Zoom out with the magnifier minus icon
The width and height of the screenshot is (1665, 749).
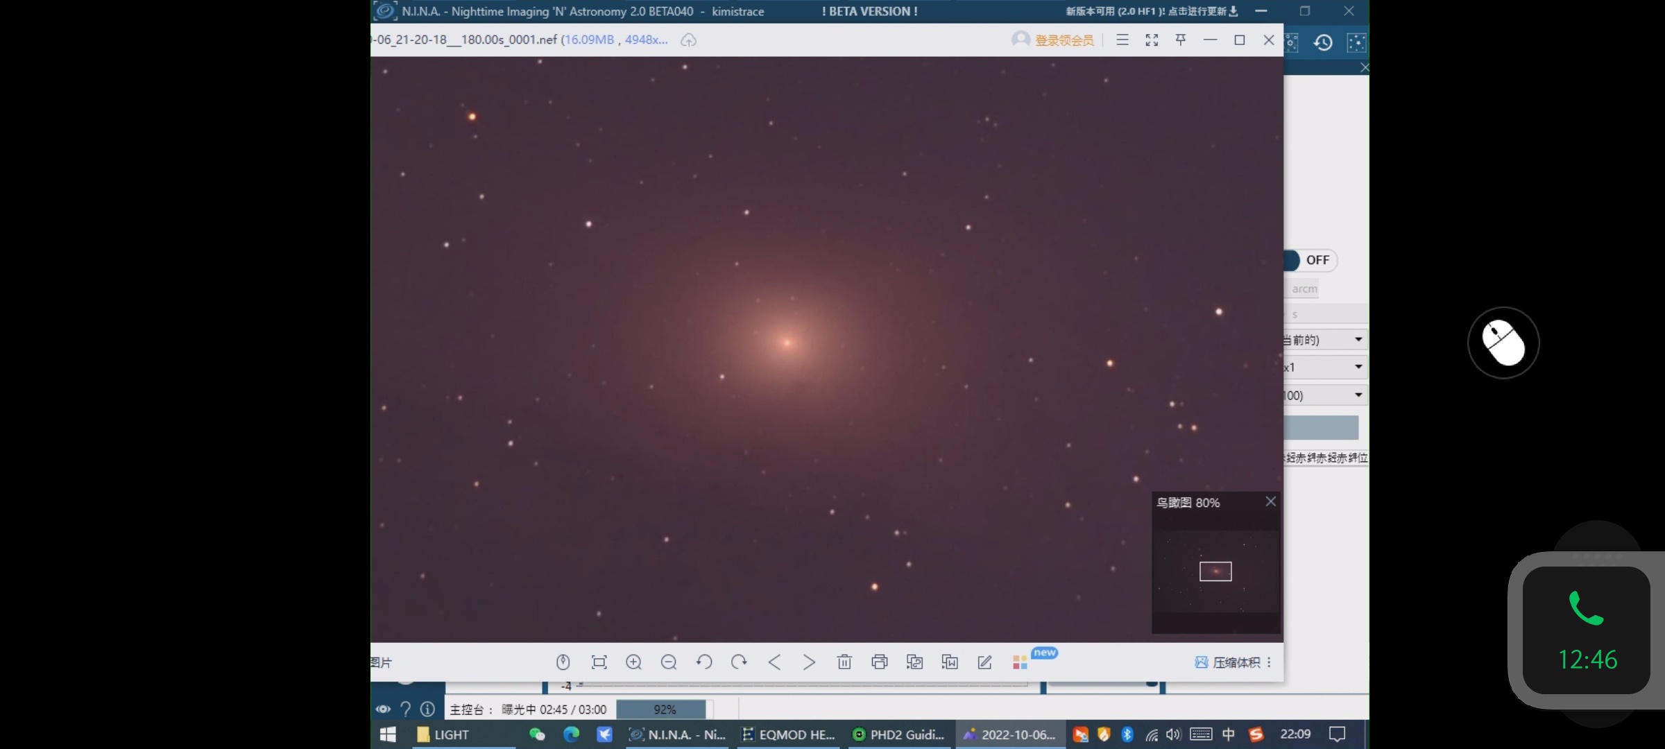pyautogui.click(x=669, y=662)
